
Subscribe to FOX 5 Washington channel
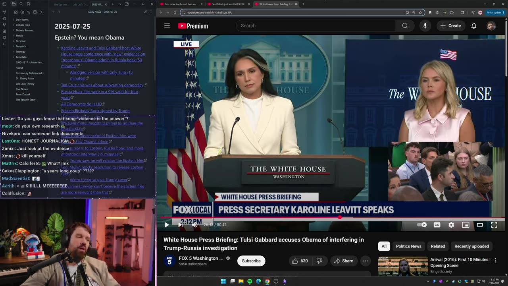click(x=251, y=261)
